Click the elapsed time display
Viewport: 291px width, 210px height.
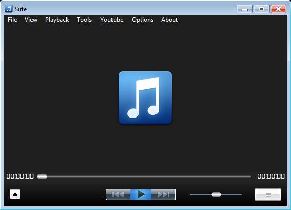point(20,176)
